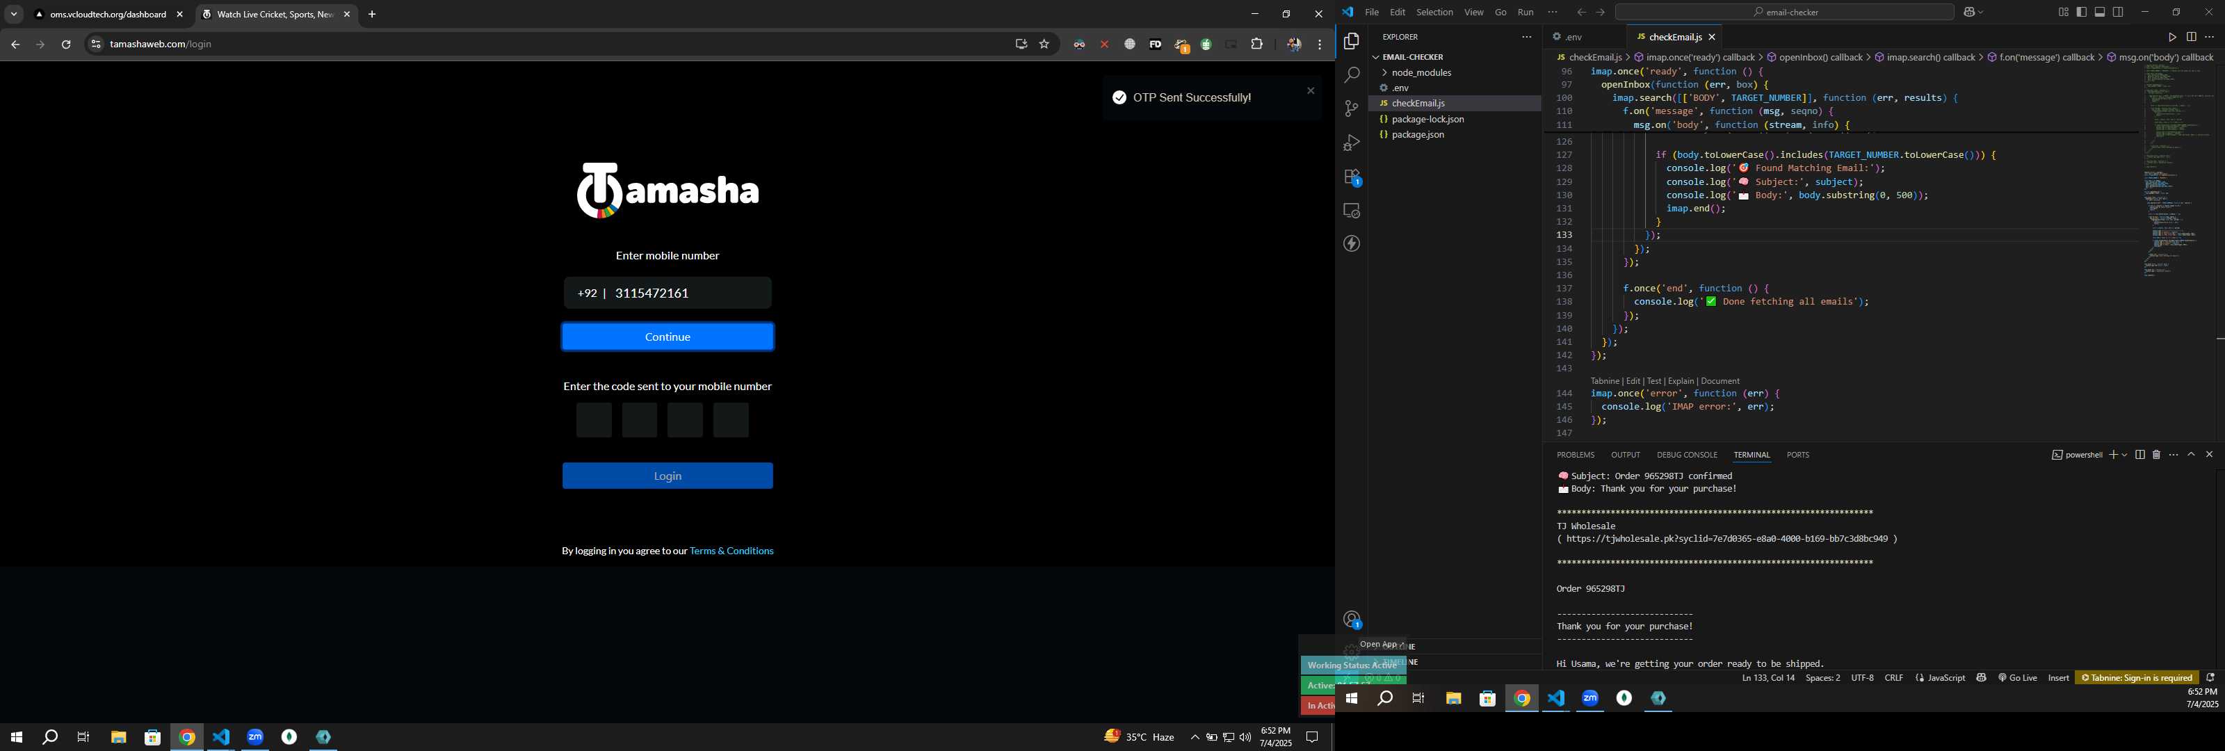Switch to oms.vcloudtech.org dashboard Chrome tab

[x=108, y=15]
